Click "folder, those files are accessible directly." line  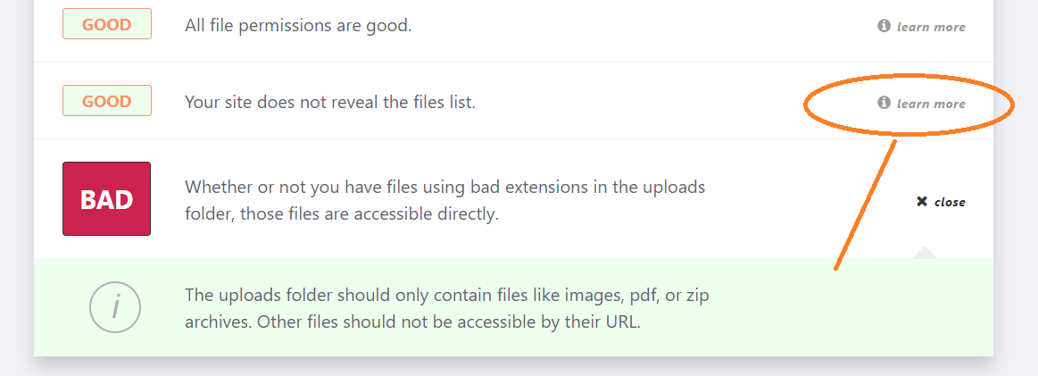coord(342,214)
